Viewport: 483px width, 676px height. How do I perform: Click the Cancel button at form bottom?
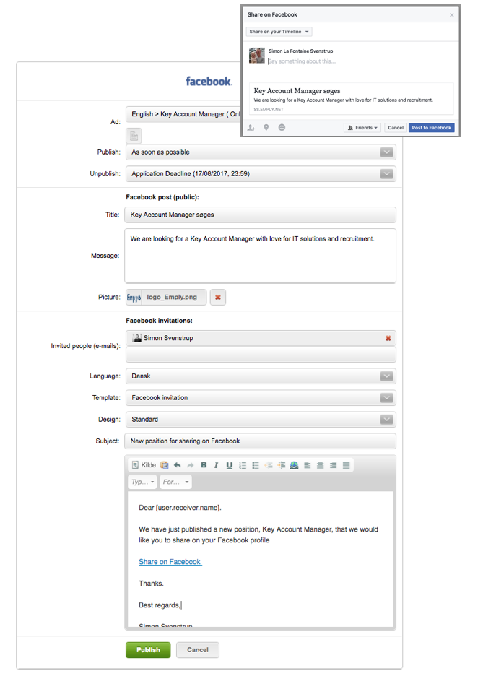pos(198,650)
